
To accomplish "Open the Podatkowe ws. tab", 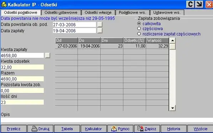I will pyautogui.click(x=132, y=12).
